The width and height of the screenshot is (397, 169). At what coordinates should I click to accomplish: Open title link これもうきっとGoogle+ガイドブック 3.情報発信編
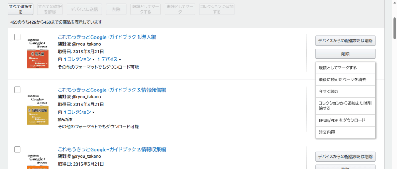[112, 90]
